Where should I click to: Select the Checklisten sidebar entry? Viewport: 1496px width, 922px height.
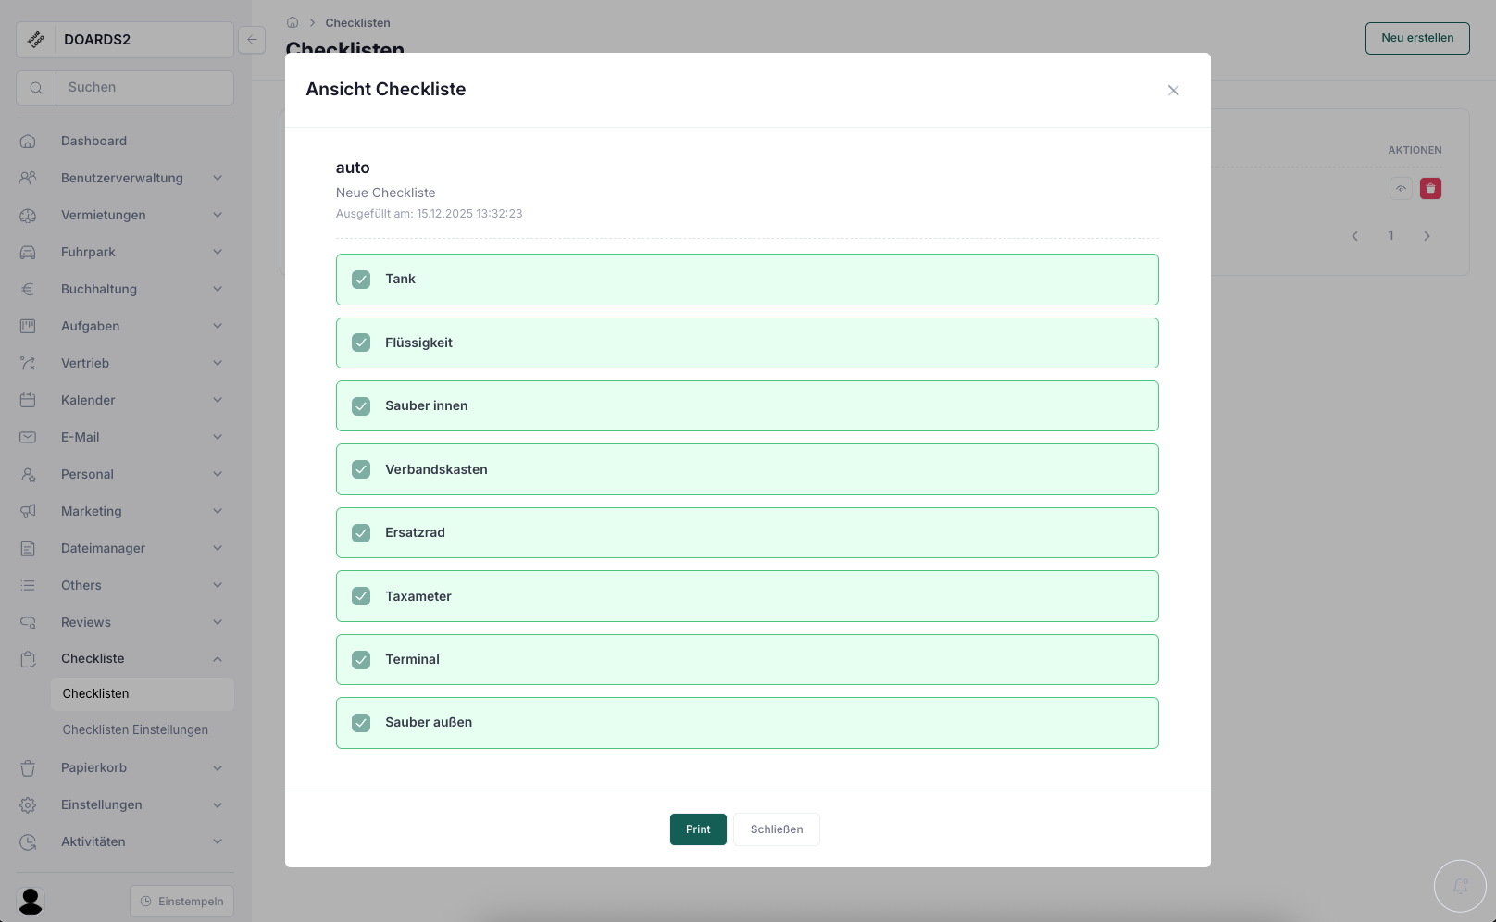pos(95,693)
